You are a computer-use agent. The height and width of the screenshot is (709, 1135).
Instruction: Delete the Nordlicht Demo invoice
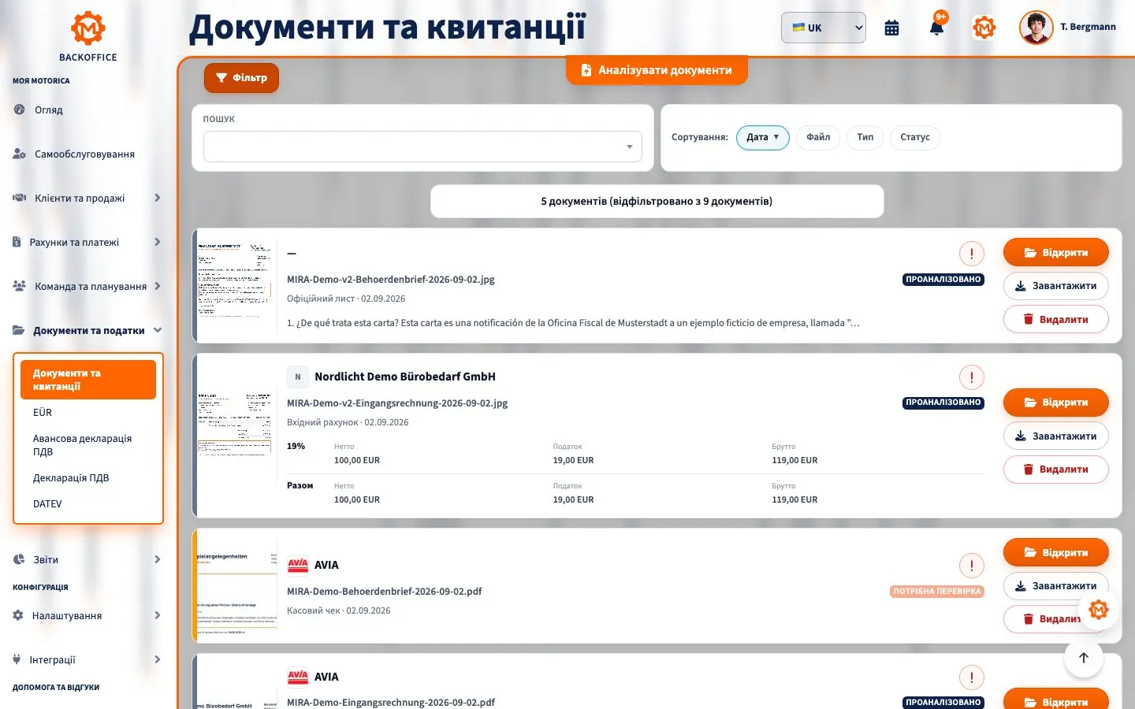point(1056,469)
